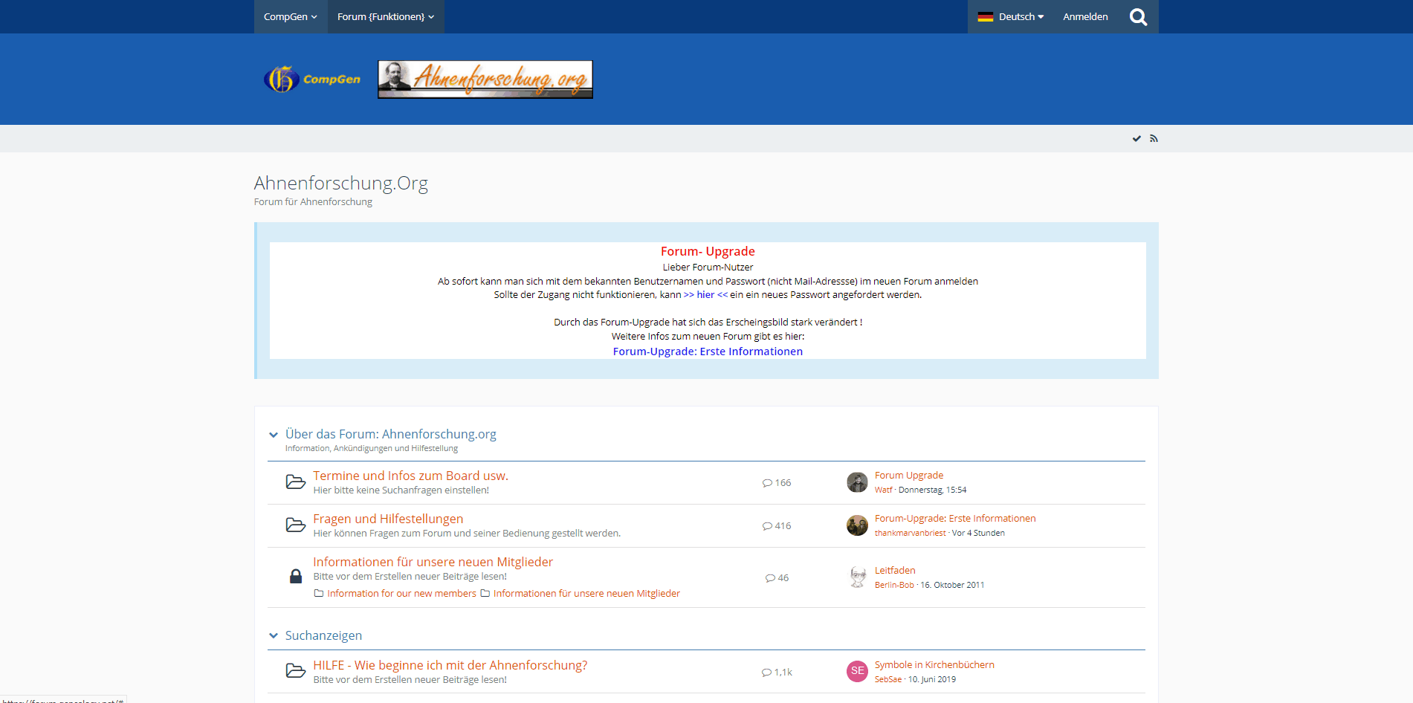This screenshot has height=703, width=1413.
Task: Click folder icon beside Fragen und Hilfestellungen
Action: click(296, 525)
